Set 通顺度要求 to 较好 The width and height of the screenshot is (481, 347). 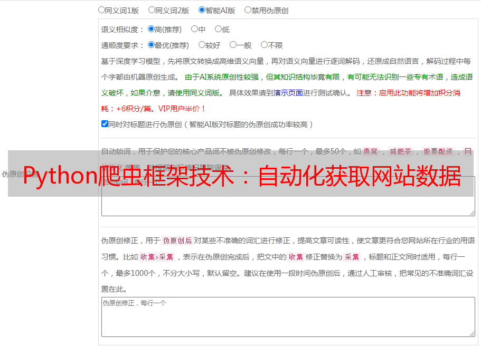202,45
